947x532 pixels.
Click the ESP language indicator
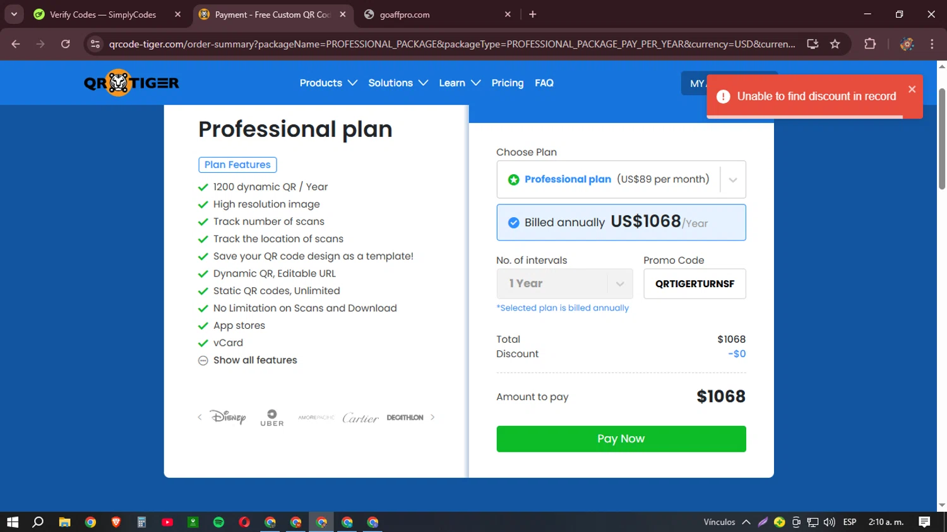click(850, 522)
